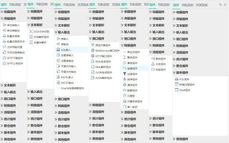Select the SFTP下载组件 icon
Screen dimensions: 229x143
4,58
